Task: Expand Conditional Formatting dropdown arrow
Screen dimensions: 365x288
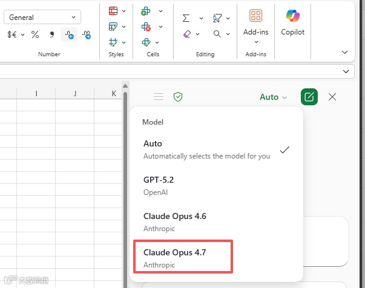Action: pyautogui.click(x=124, y=11)
